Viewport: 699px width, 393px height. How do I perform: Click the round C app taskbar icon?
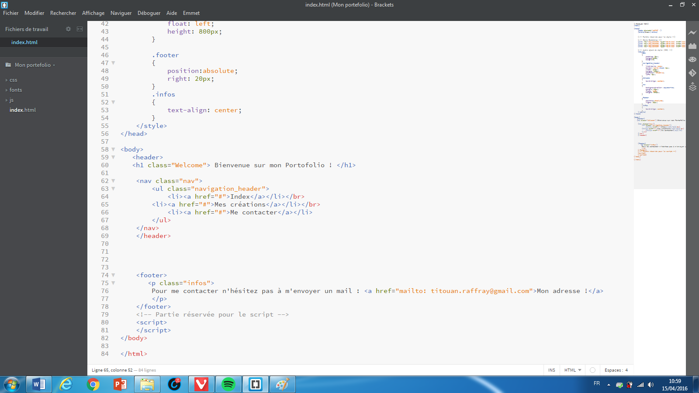click(x=174, y=384)
